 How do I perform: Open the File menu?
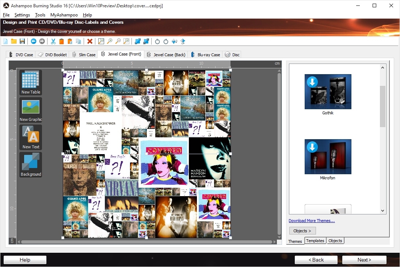6,15
